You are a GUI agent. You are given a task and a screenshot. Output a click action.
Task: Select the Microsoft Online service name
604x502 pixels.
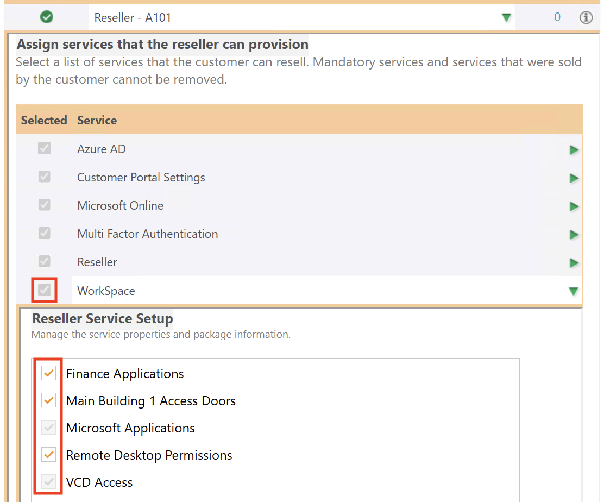pyautogui.click(x=120, y=206)
